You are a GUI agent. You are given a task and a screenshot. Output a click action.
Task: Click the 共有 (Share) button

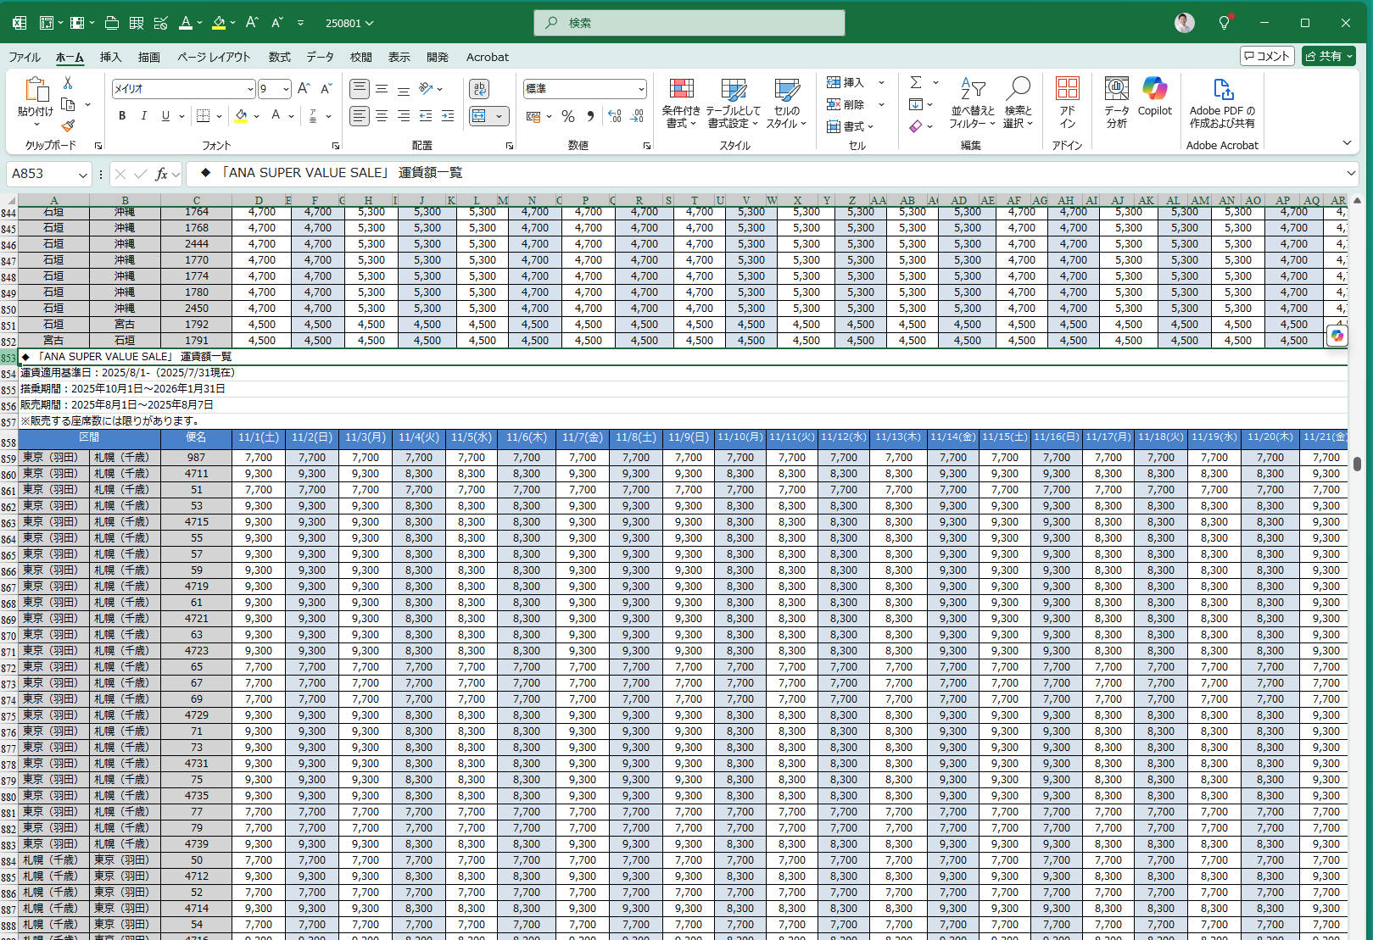click(x=1329, y=56)
